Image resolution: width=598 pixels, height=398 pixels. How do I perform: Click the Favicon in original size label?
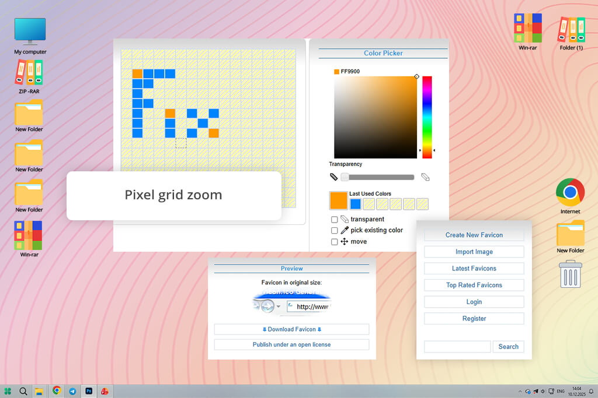click(291, 282)
